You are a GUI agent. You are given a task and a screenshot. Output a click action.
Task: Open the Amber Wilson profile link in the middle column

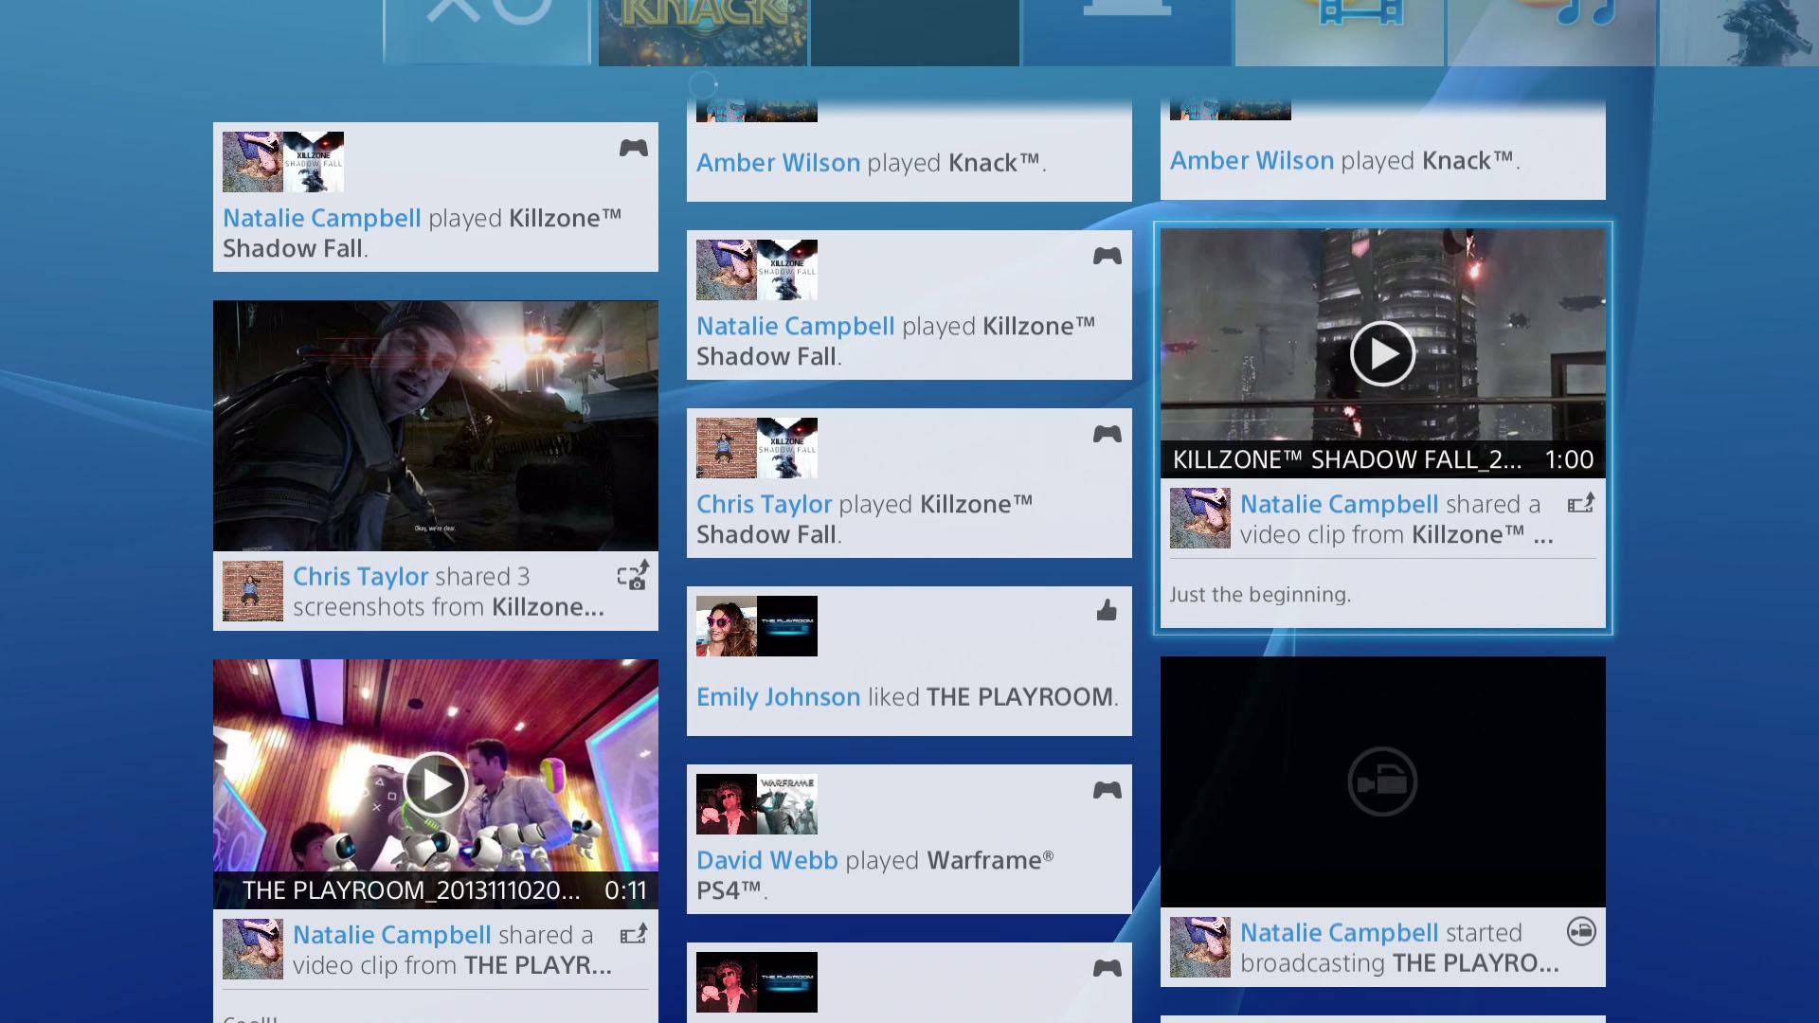click(778, 163)
